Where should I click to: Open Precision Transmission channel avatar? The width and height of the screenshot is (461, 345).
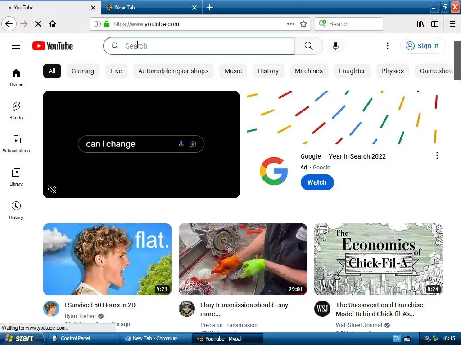tap(187, 309)
